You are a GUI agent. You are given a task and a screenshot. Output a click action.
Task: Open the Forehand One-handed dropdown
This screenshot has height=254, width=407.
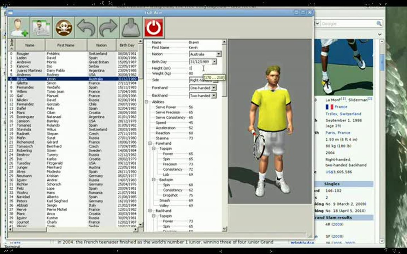214,88
